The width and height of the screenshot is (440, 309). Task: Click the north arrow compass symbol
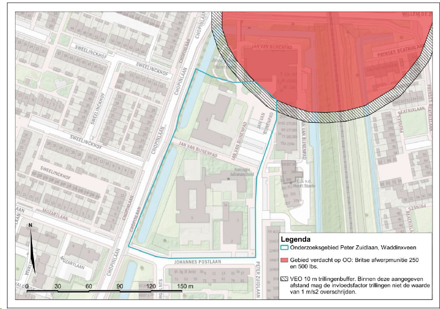[32, 249]
